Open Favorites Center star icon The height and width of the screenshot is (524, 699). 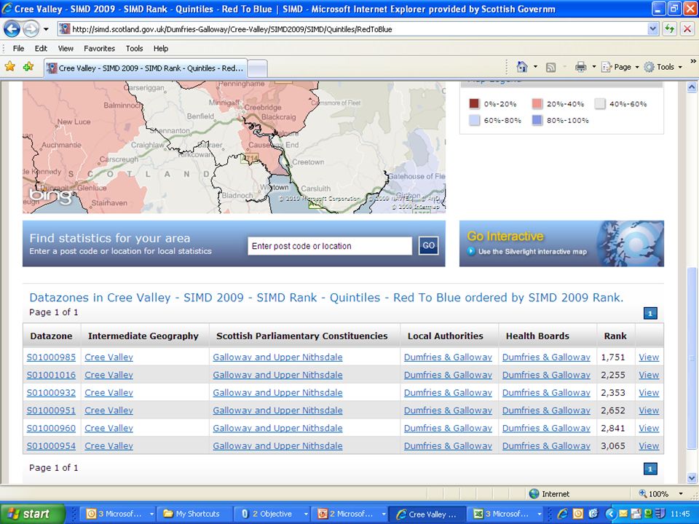[x=9, y=67]
